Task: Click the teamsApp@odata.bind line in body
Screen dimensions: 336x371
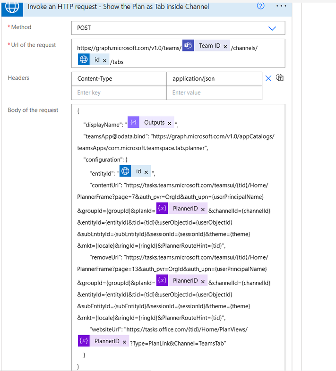Action: tap(179, 136)
